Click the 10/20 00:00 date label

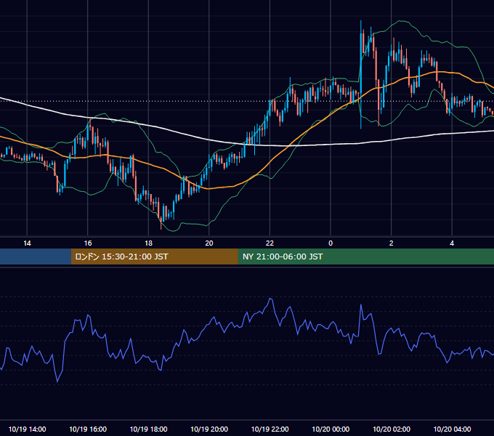coord(331,429)
